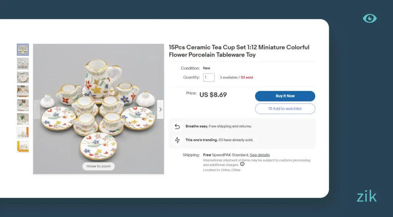Open the See details shipping link
The height and width of the screenshot is (217, 393).
pos(260,155)
